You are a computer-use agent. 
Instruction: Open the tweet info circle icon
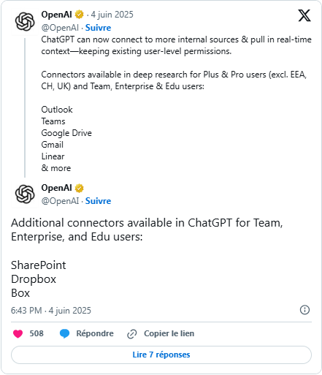pos(304,310)
